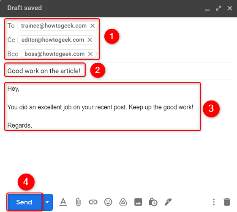Open the emoji picker
237x212 pixels.
pos(108,202)
